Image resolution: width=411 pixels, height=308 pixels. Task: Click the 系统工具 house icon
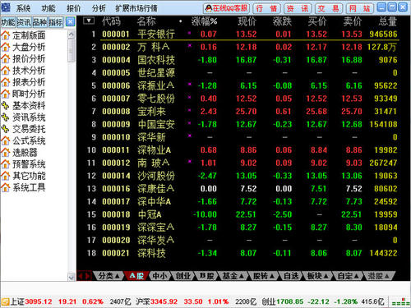tap(5, 187)
